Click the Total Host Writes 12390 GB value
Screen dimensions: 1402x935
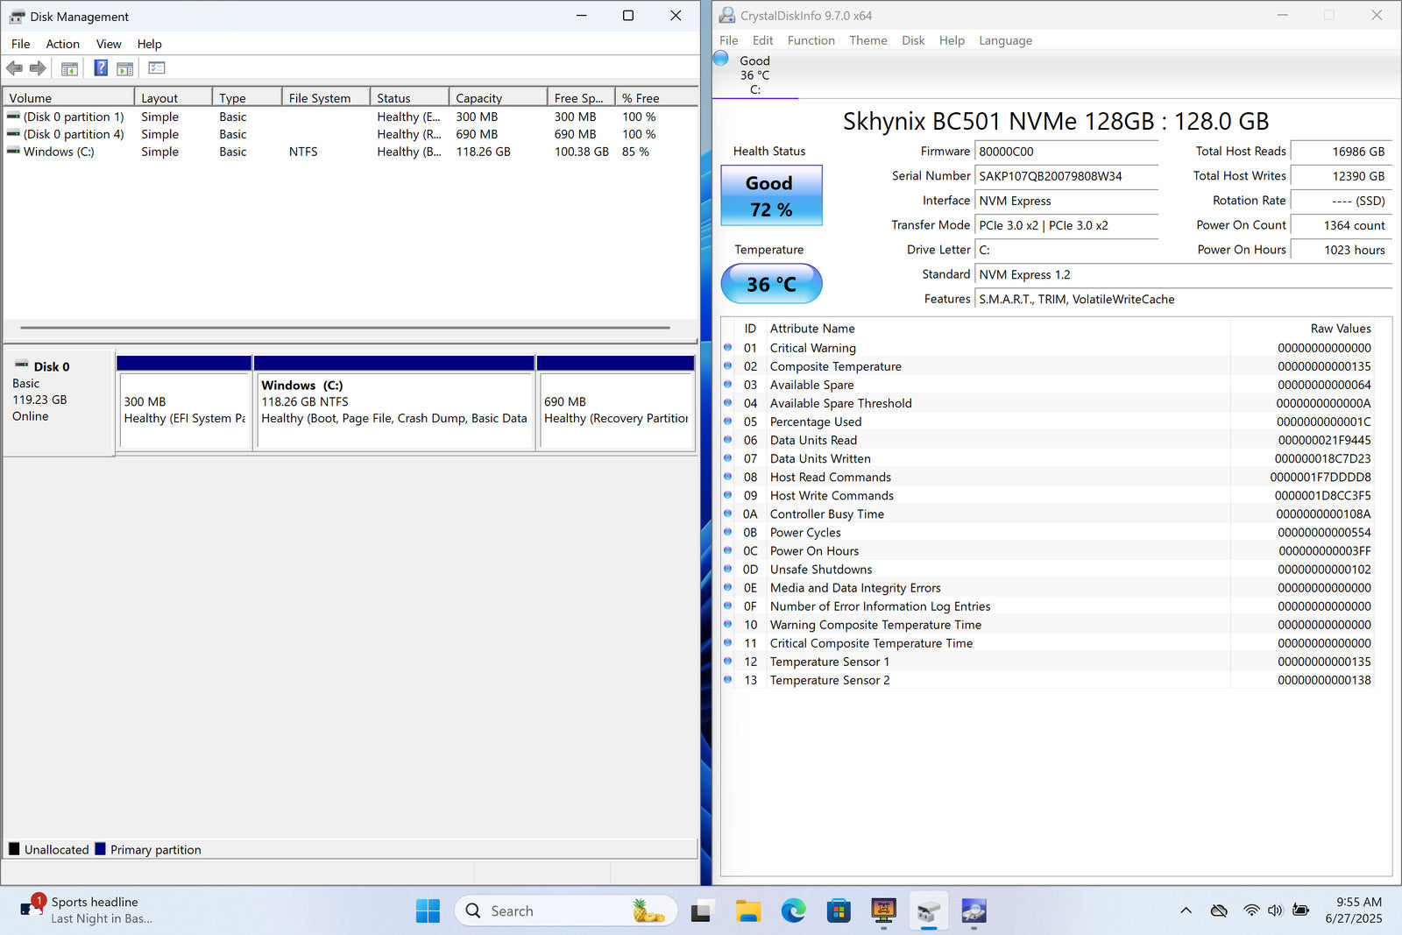(1342, 176)
